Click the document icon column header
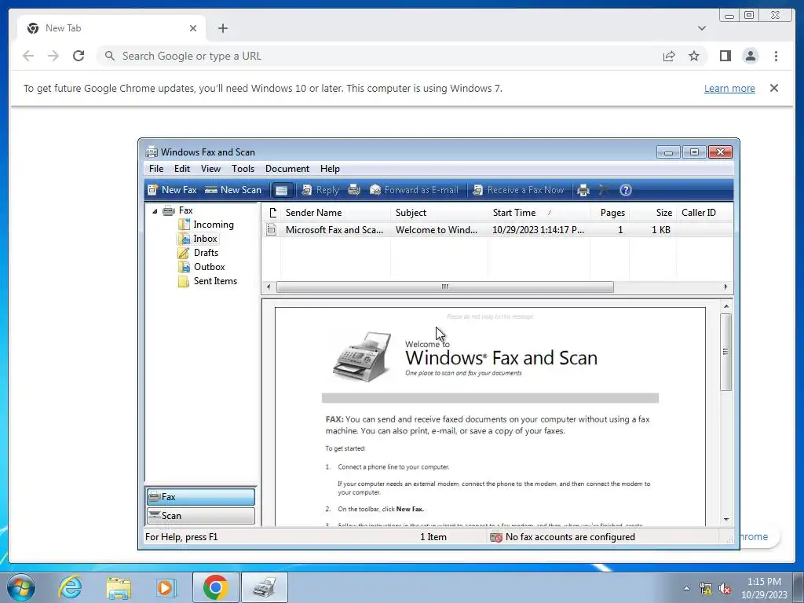Screen dimensions: 804x603 coord(272,212)
